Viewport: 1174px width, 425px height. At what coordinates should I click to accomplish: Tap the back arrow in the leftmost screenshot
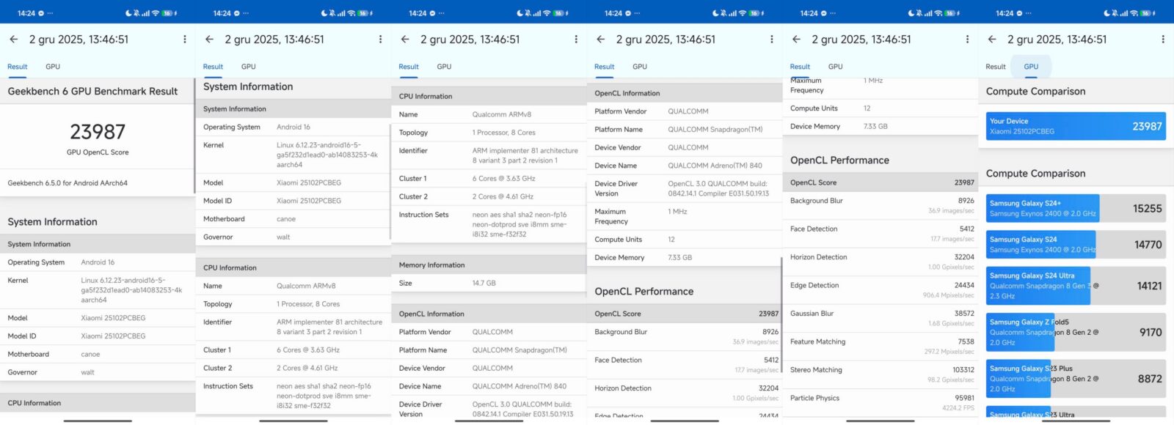click(x=14, y=40)
